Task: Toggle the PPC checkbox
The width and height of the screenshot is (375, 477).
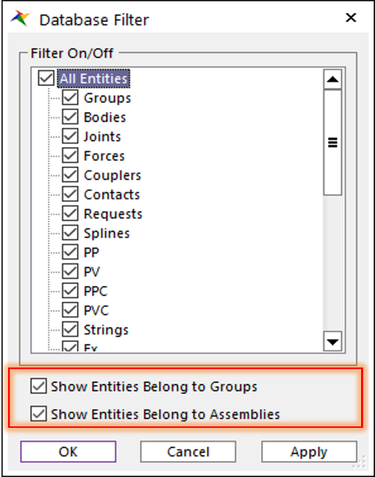Action: tap(70, 291)
